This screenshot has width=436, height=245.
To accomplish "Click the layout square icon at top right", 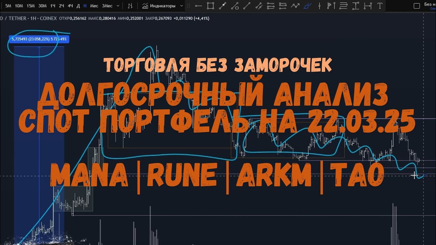I will pos(417,6).
